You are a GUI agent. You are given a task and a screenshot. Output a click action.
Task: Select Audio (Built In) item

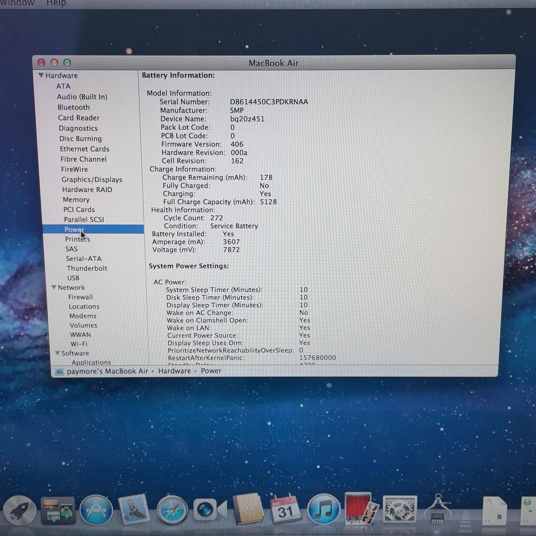point(82,97)
